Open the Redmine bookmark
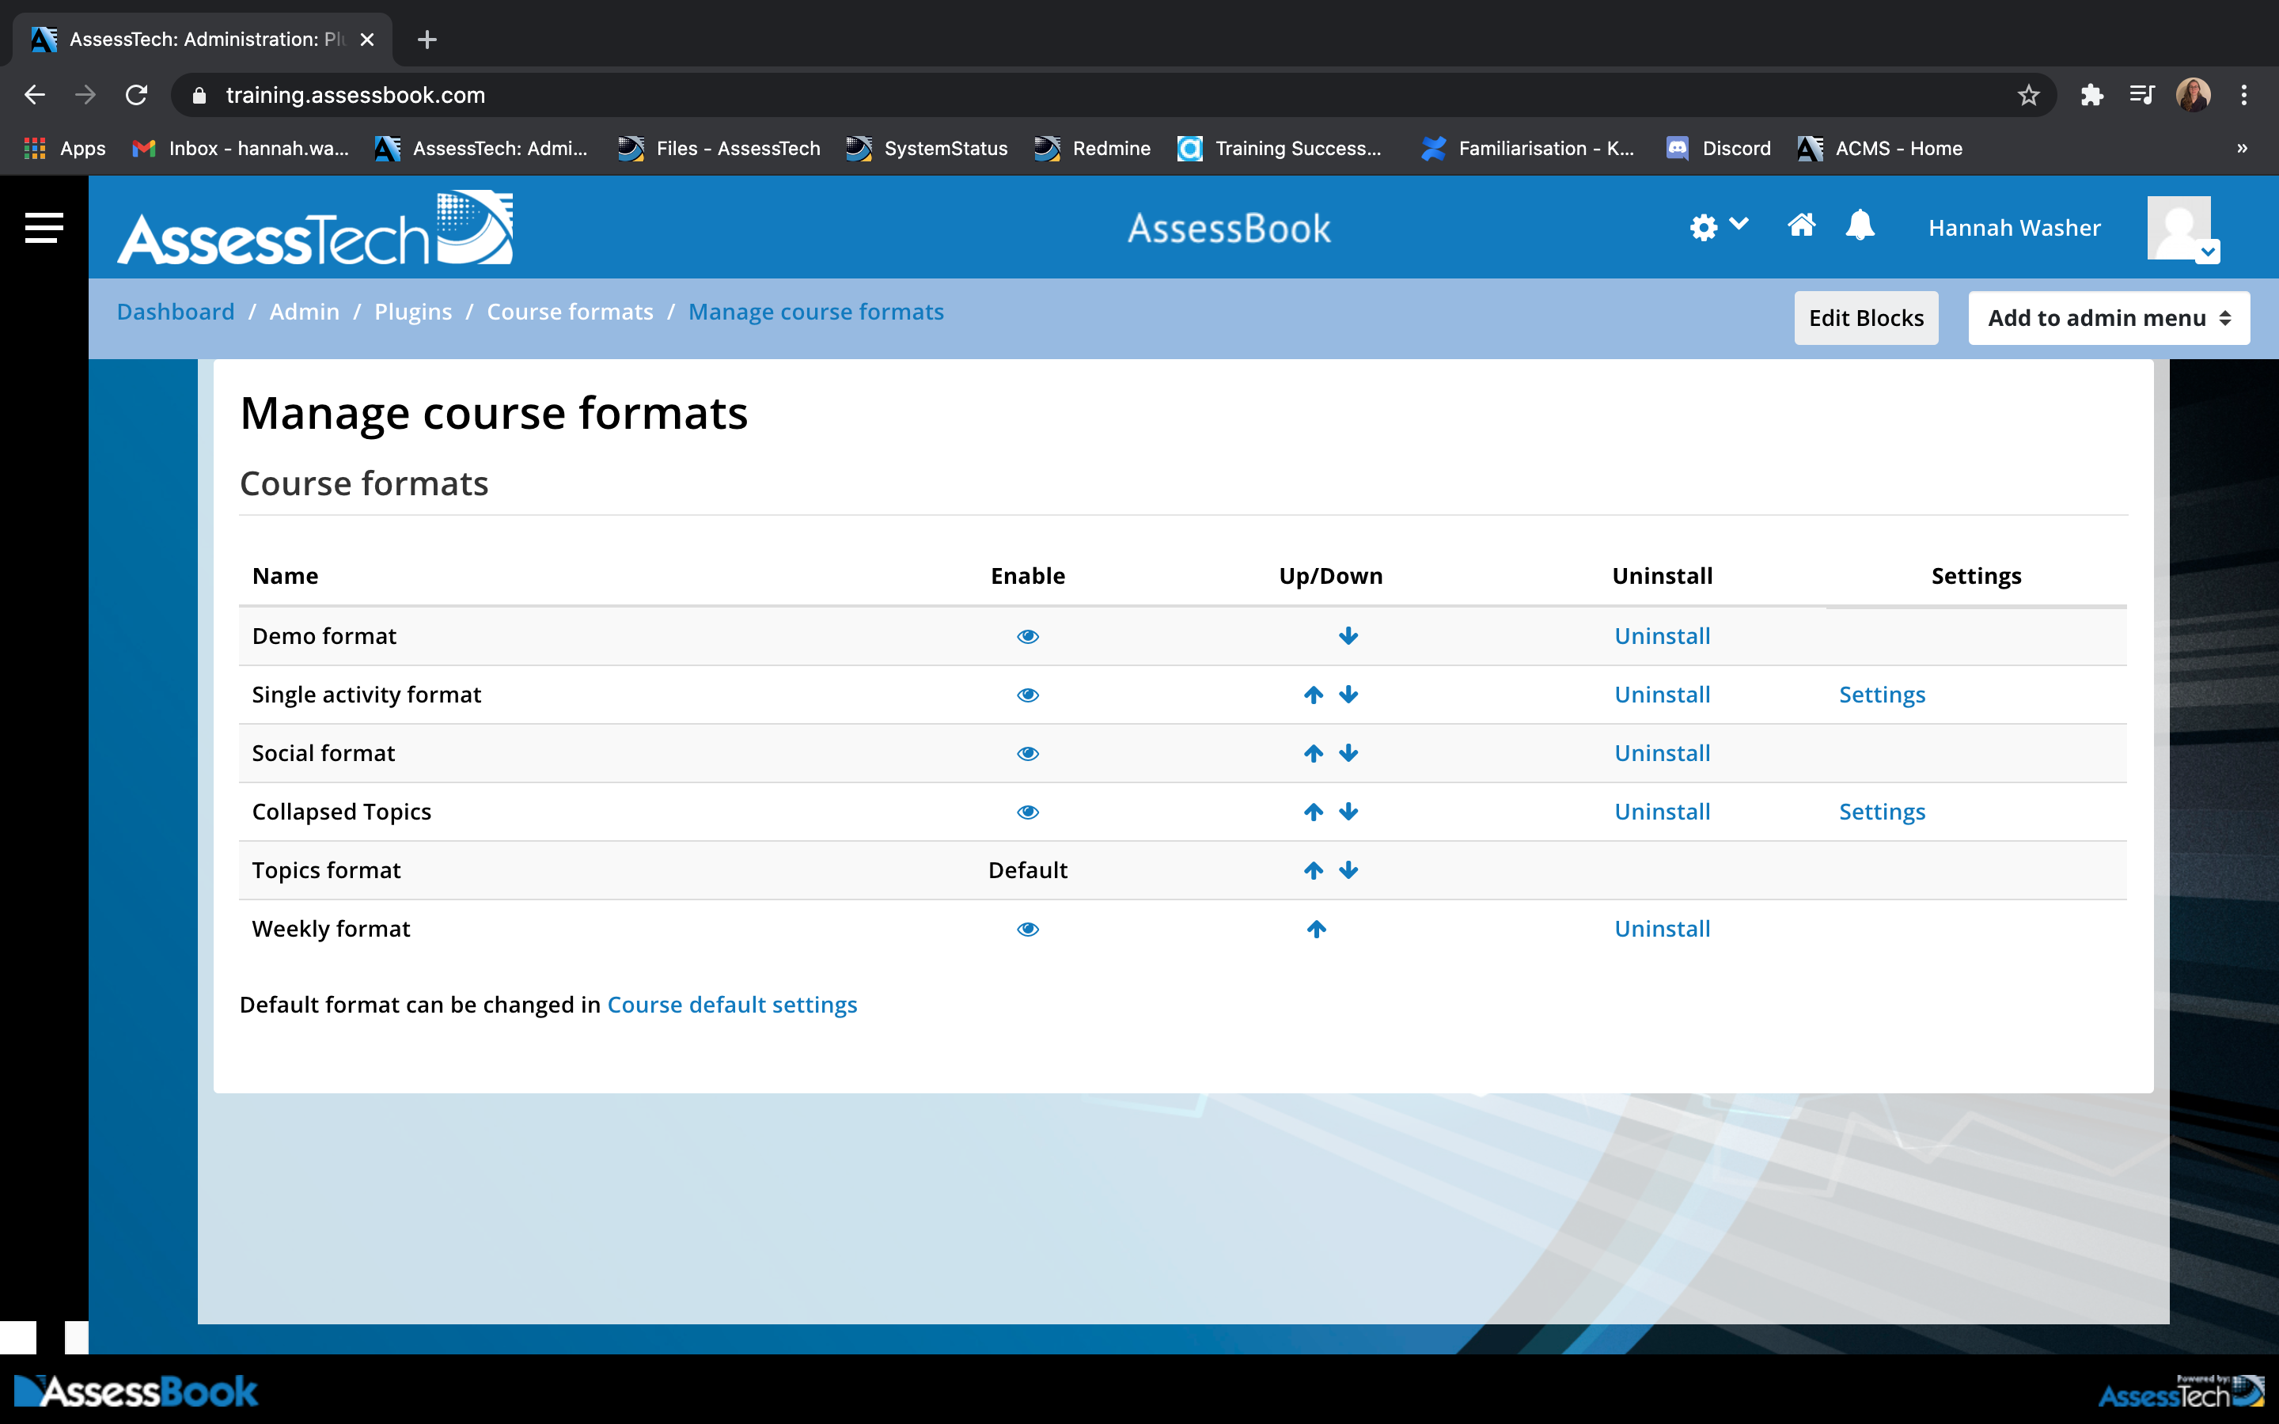Screen dimensions: 2279x1424 click(x=1092, y=149)
